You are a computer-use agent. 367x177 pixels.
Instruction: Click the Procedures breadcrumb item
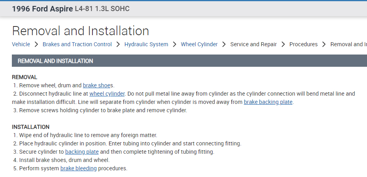[x=303, y=44]
